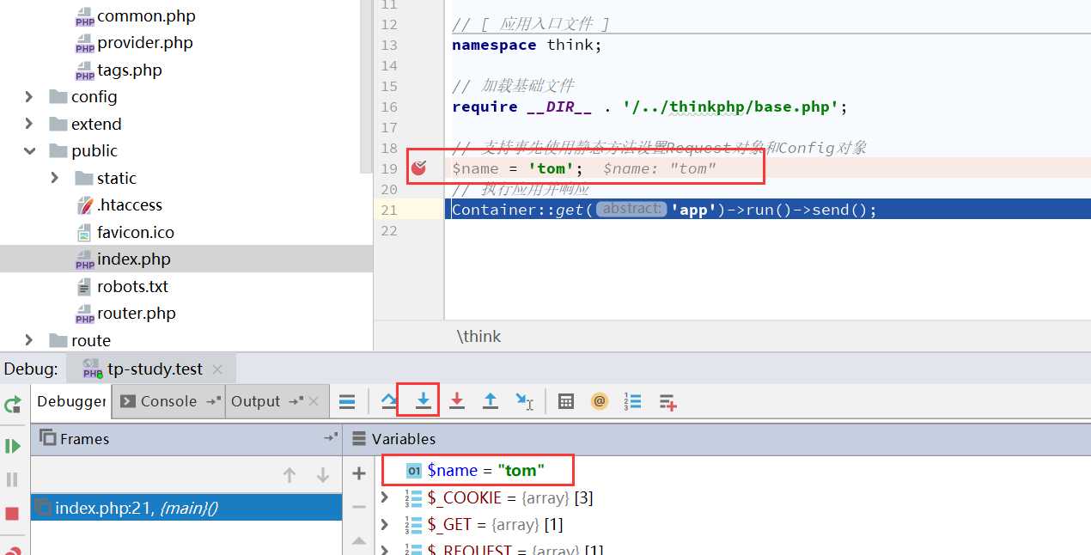The height and width of the screenshot is (555, 1091).
Task: Expand the static folder
Action: coord(55,178)
